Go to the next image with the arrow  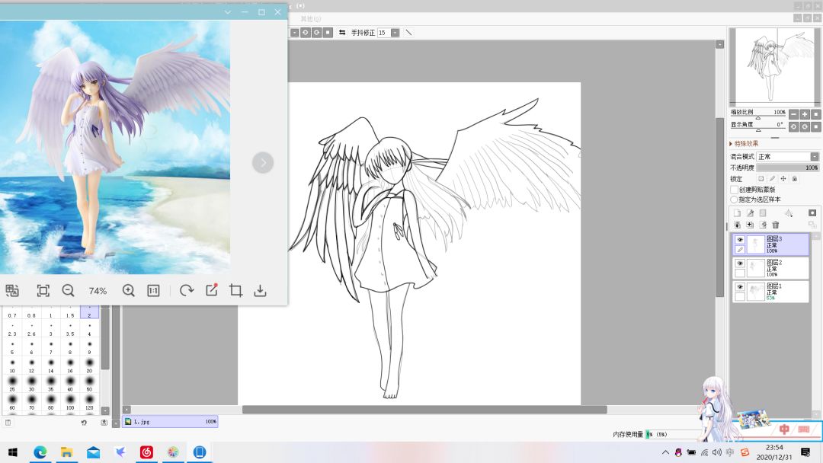263,162
